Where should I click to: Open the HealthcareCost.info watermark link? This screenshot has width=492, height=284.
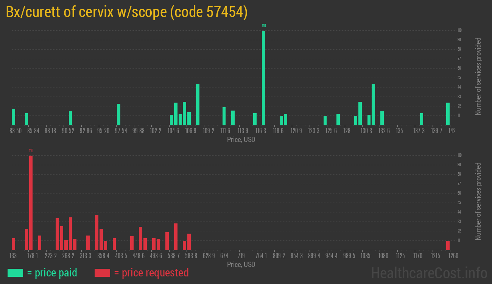point(429,273)
